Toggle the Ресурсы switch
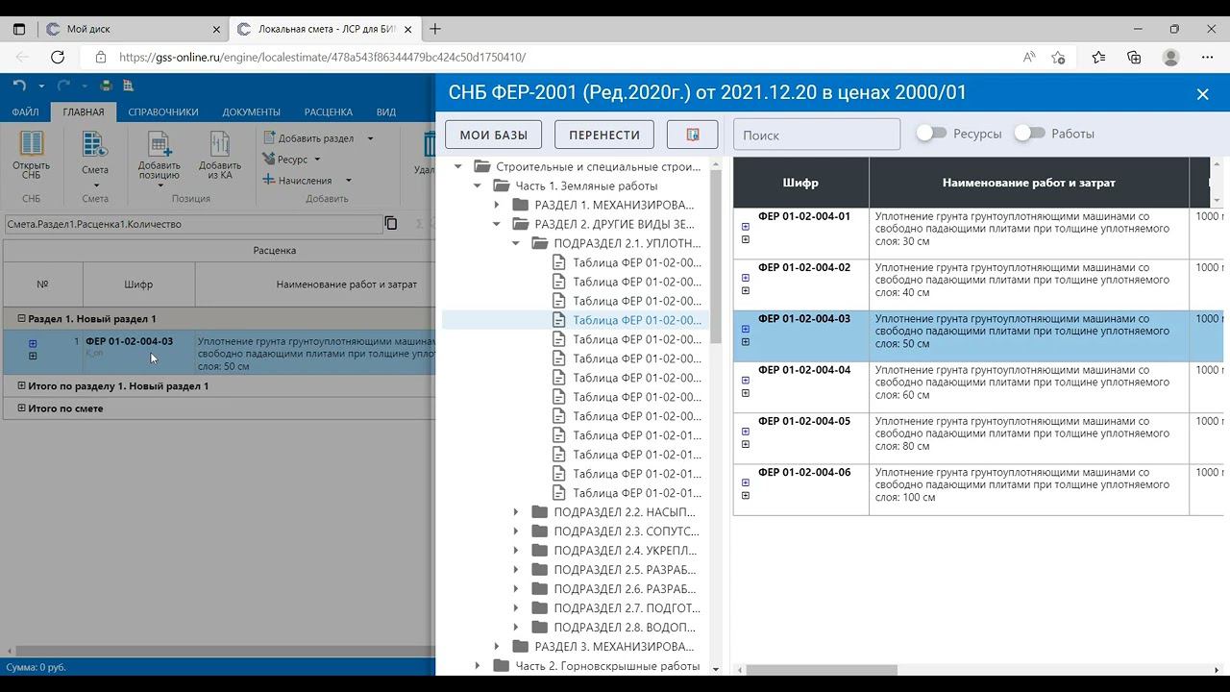Image resolution: width=1230 pixels, height=692 pixels. (x=931, y=134)
